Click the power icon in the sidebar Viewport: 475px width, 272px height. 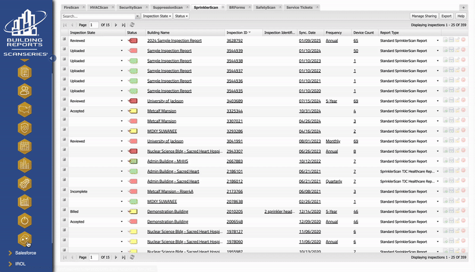[x=25, y=220]
